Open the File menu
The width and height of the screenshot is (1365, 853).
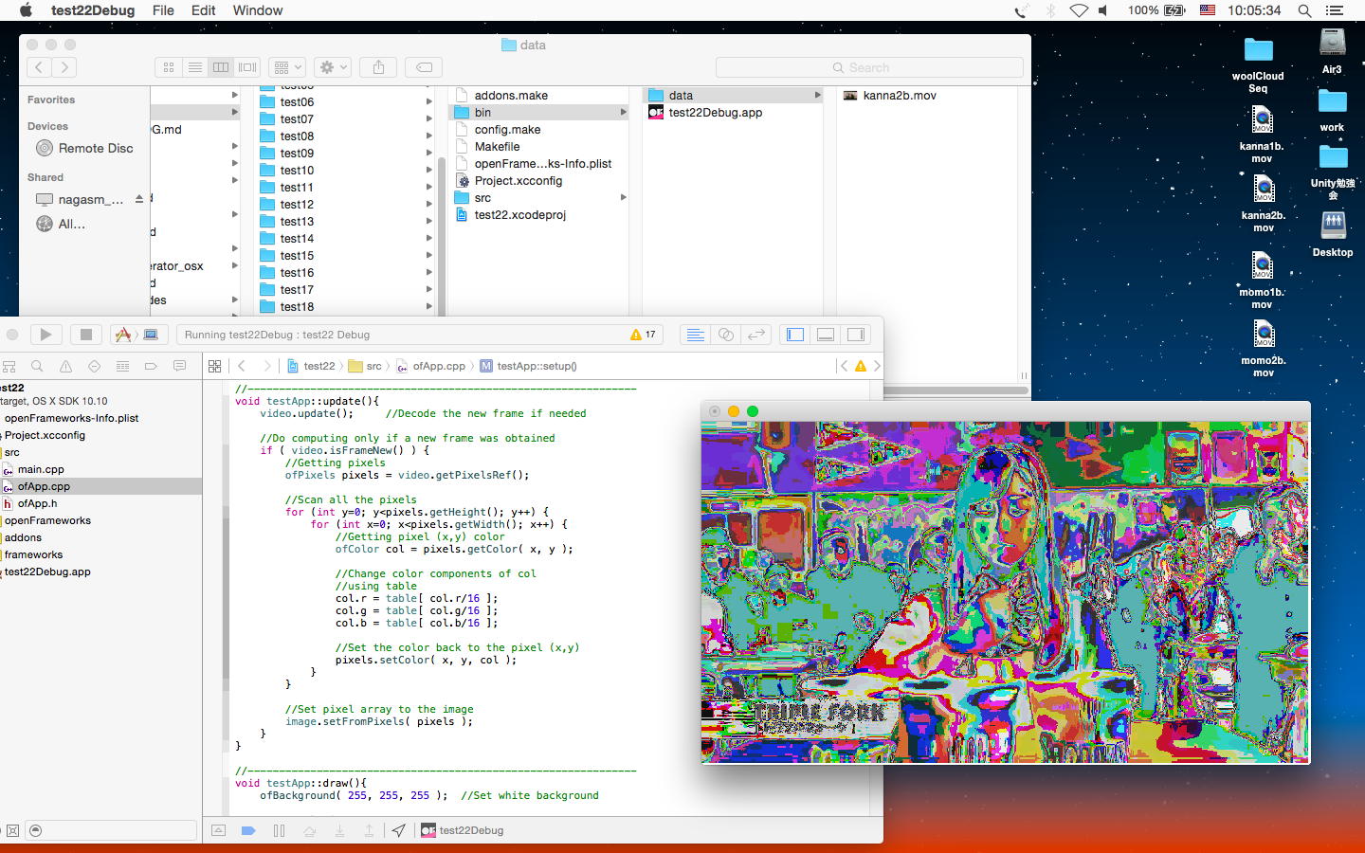(163, 10)
